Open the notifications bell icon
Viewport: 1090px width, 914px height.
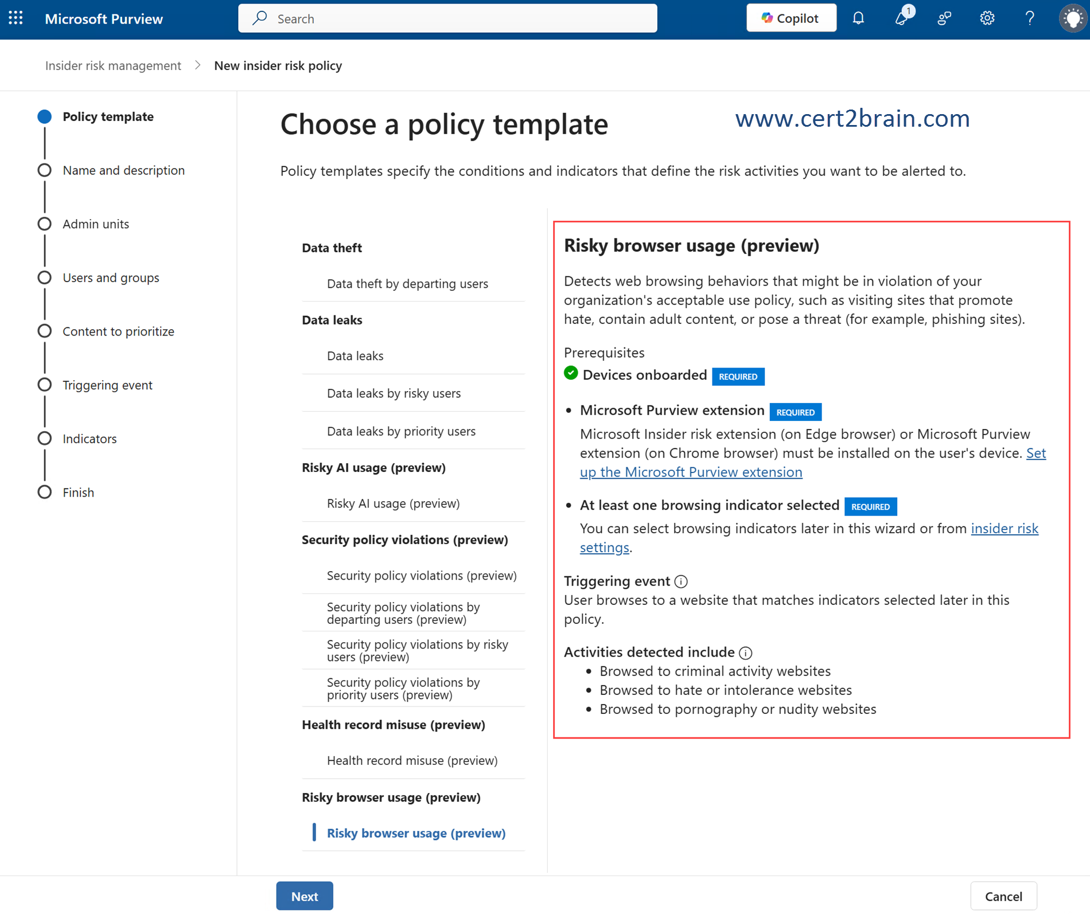858,18
